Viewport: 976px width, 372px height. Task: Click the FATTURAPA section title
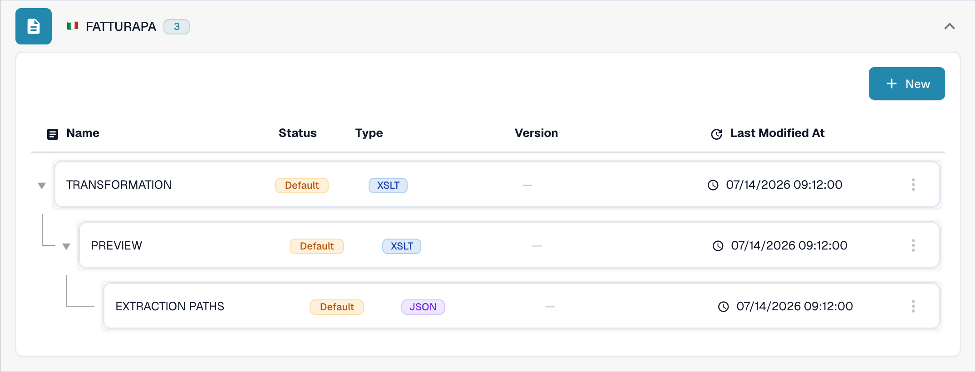pos(121,26)
